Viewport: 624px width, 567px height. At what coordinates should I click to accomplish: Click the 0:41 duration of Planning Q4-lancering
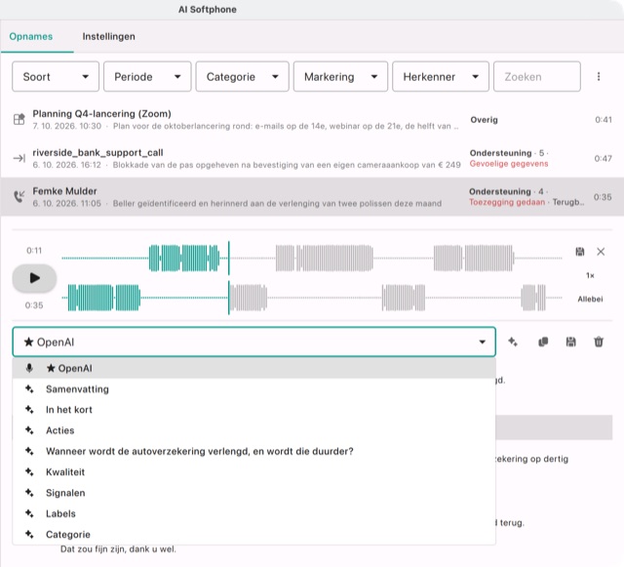click(604, 119)
